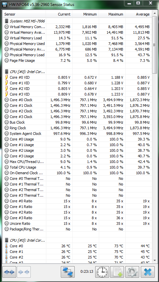Click the shrink columns arrows button
This screenshot has width=159, height=282.
click(x=24, y=272)
